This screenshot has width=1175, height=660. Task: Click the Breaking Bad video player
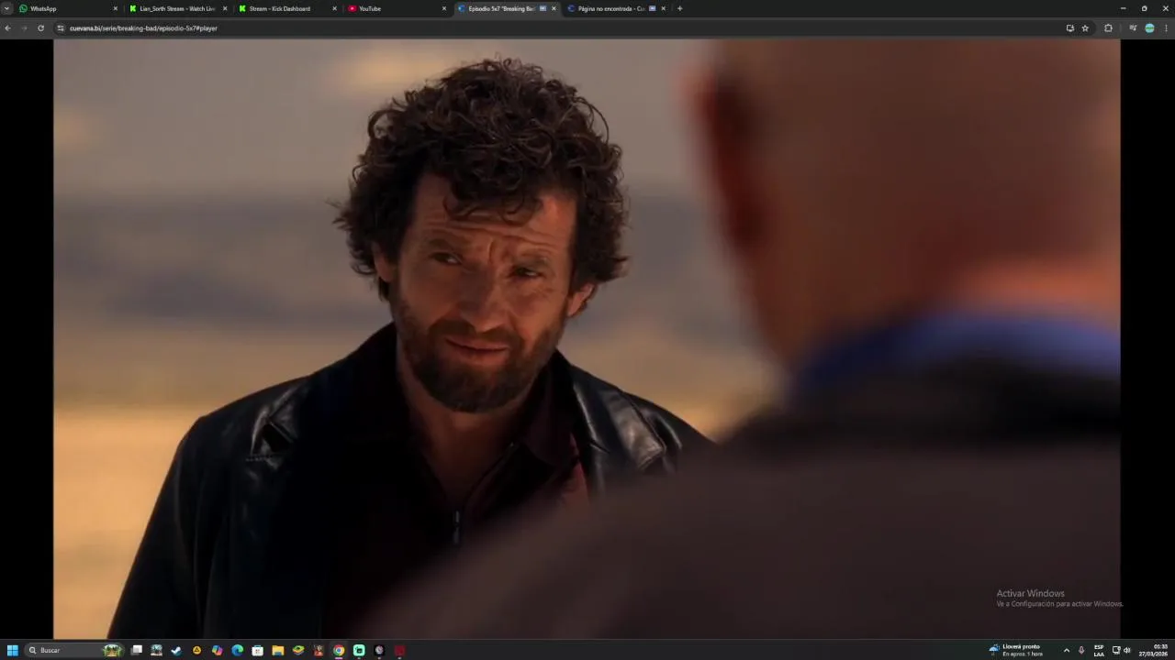click(x=587, y=338)
